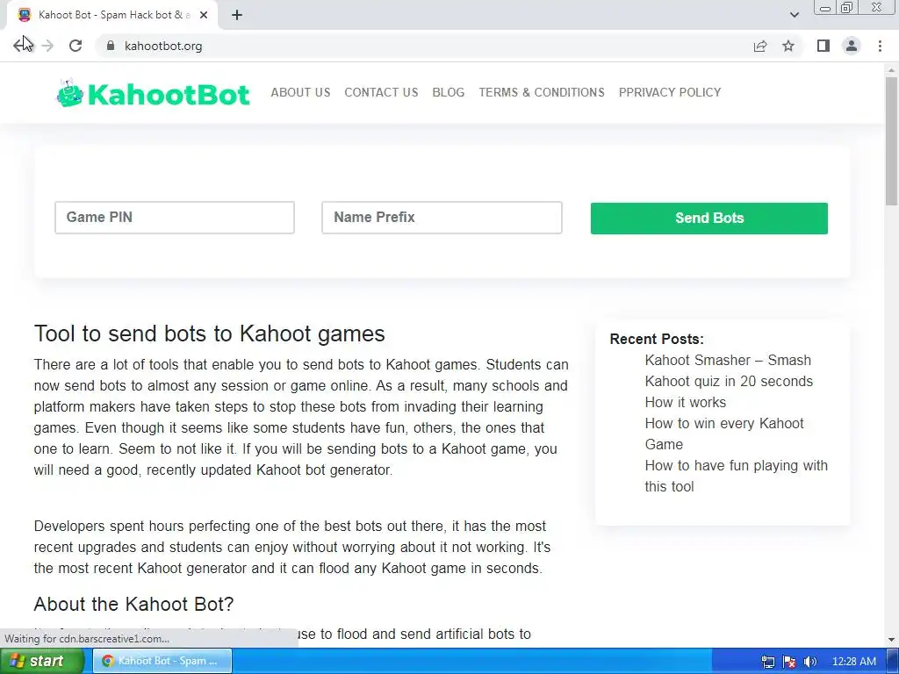Image resolution: width=899 pixels, height=674 pixels.
Task: Focus the Name Prefix input field
Action: (x=442, y=218)
